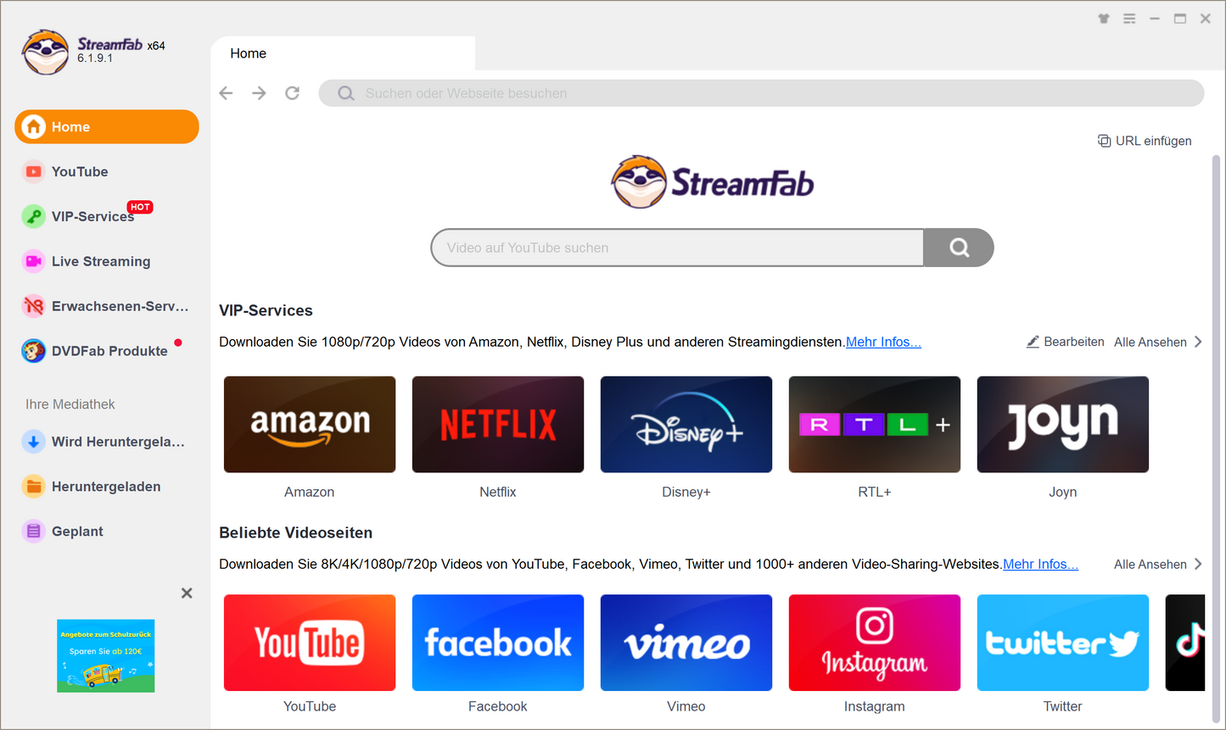This screenshot has height=730, width=1226.
Task: Open YouTube in the sidebar
Action: [80, 172]
